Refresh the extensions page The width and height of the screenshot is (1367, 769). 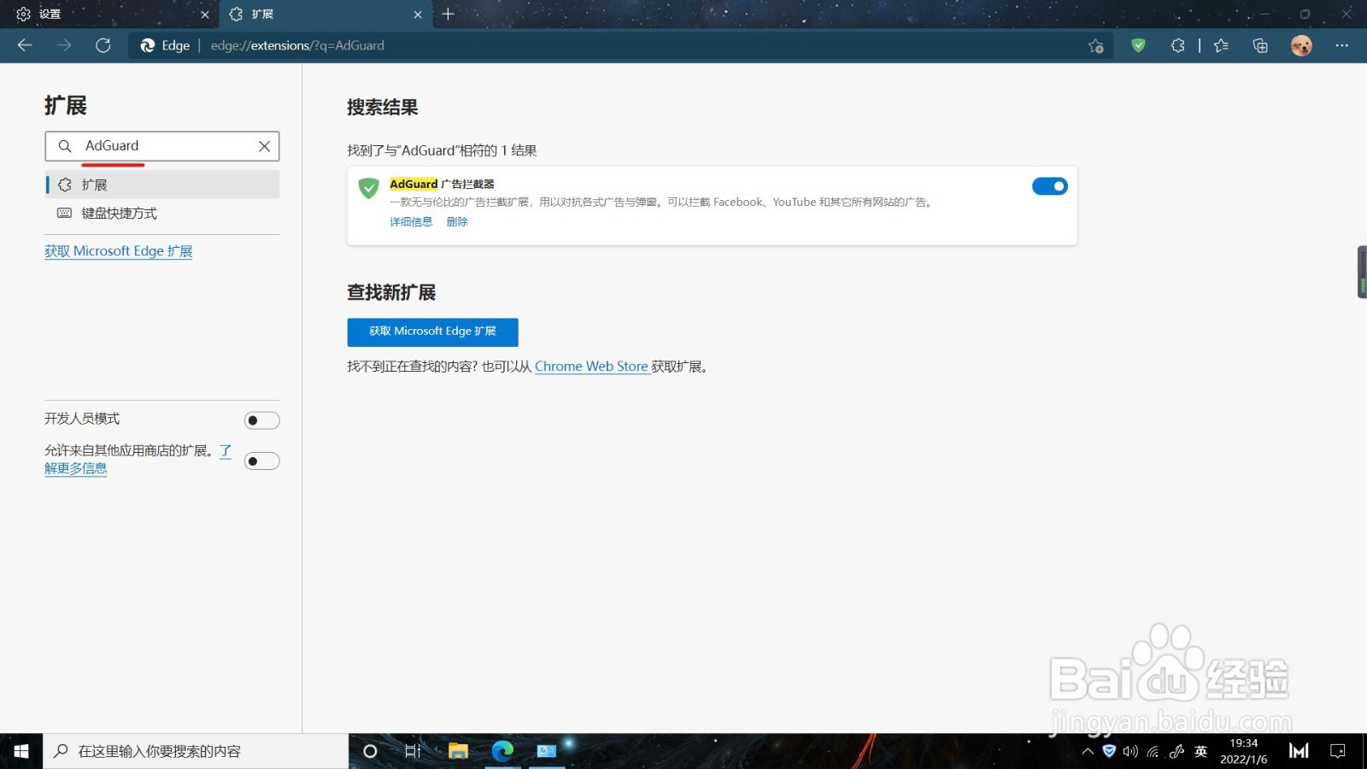103,45
